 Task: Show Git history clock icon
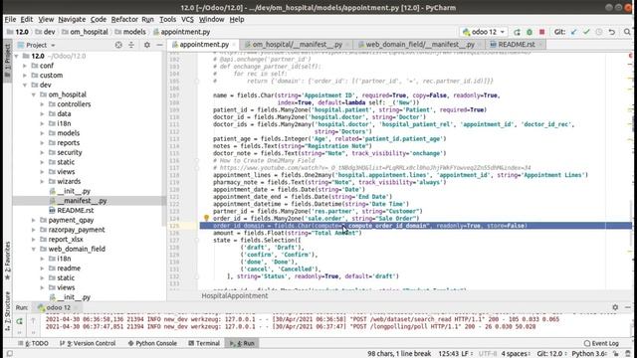599,32
